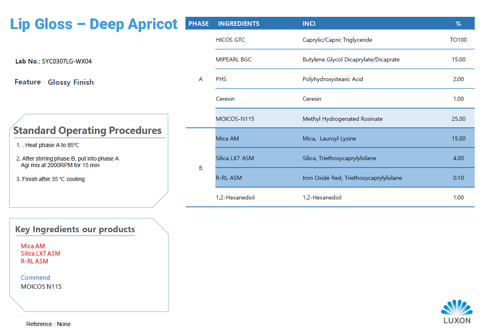
Task: Click the 'Glossy Finish' feature text
Action: click(x=71, y=82)
